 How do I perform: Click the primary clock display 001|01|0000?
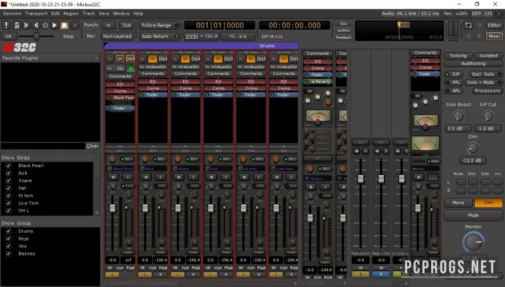[220, 25]
